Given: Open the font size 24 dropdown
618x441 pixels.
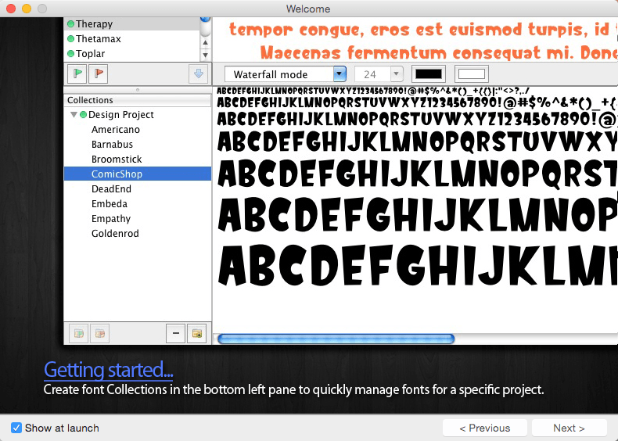Looking at the screenshot, I should coord(379,74).
